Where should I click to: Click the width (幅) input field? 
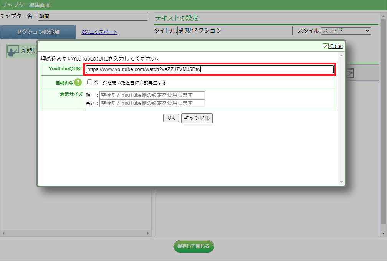[x=152, y=95]
